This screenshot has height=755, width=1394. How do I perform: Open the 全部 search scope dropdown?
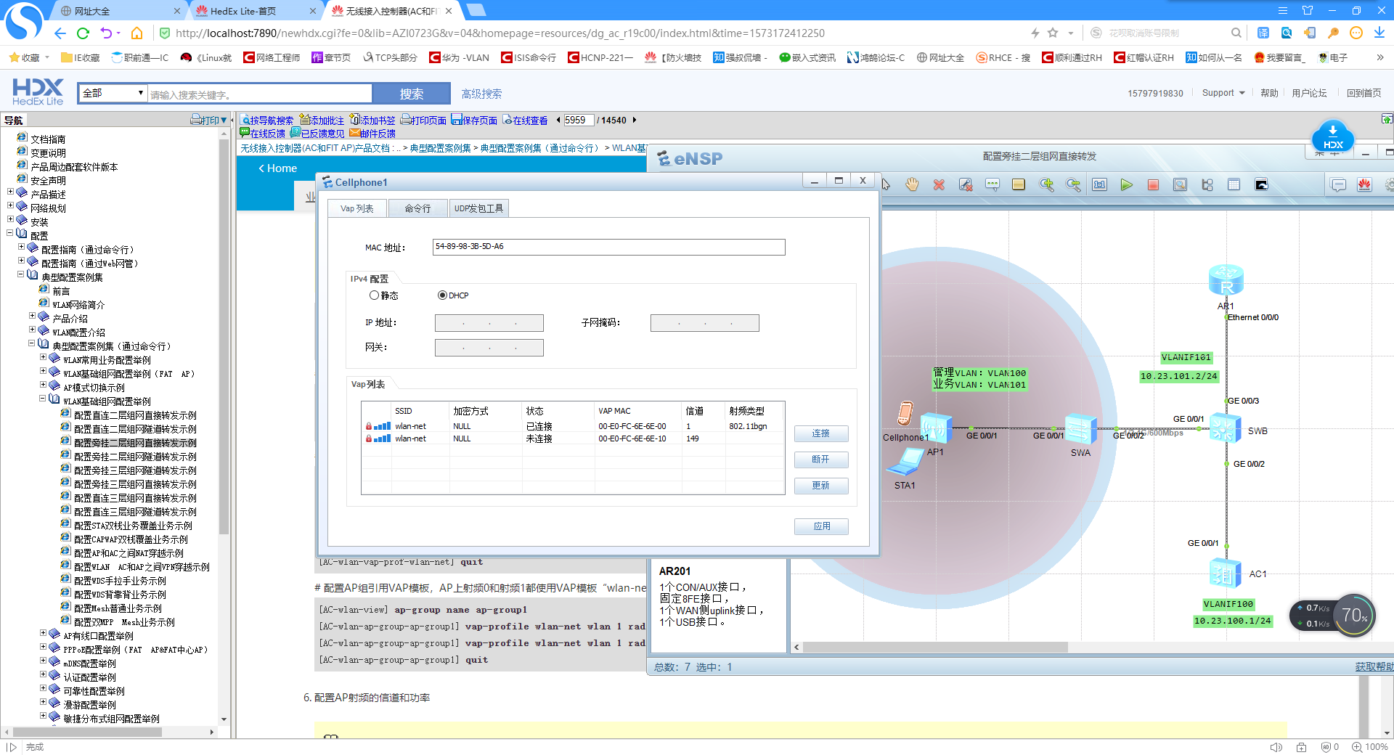[113, 93]
